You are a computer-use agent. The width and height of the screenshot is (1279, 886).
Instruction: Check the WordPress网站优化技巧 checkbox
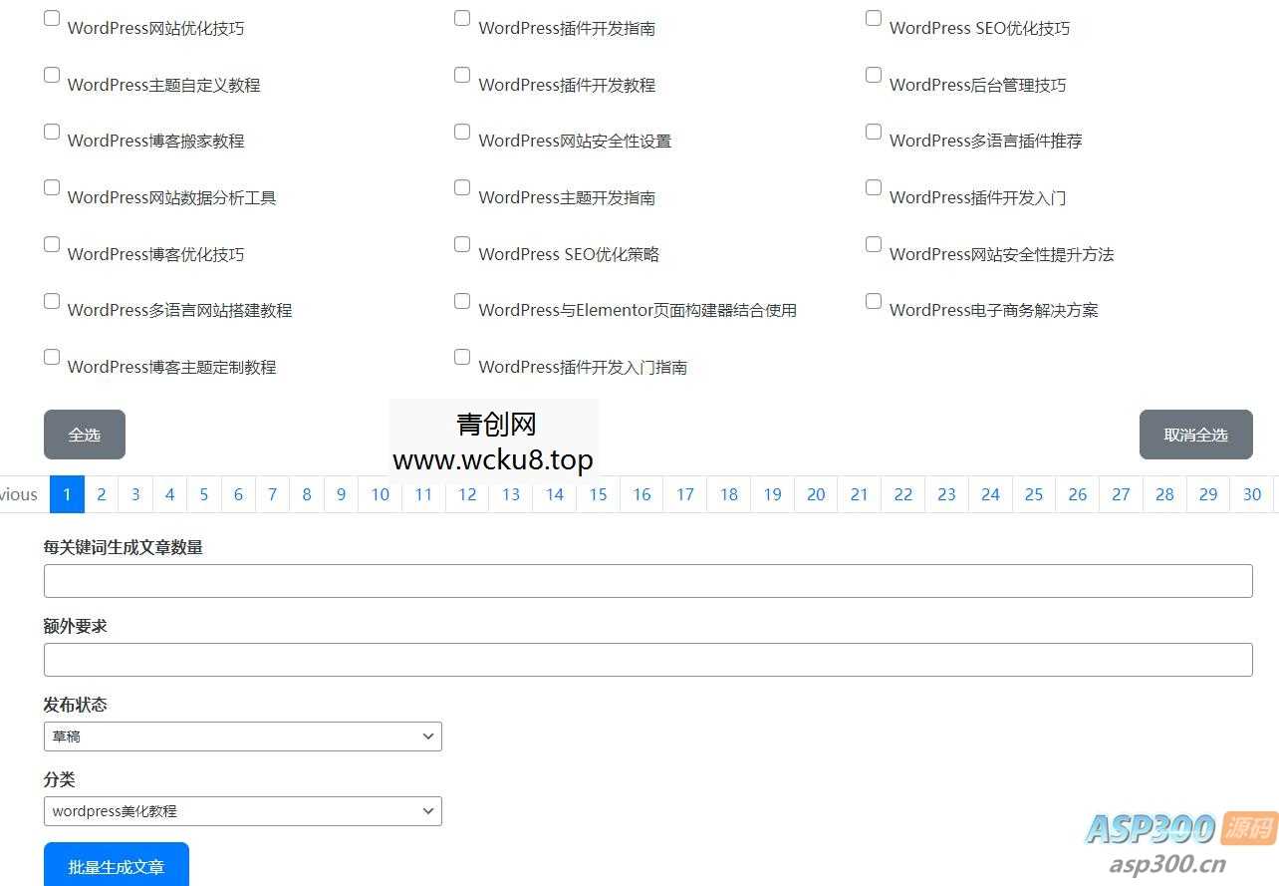(51, 17)
